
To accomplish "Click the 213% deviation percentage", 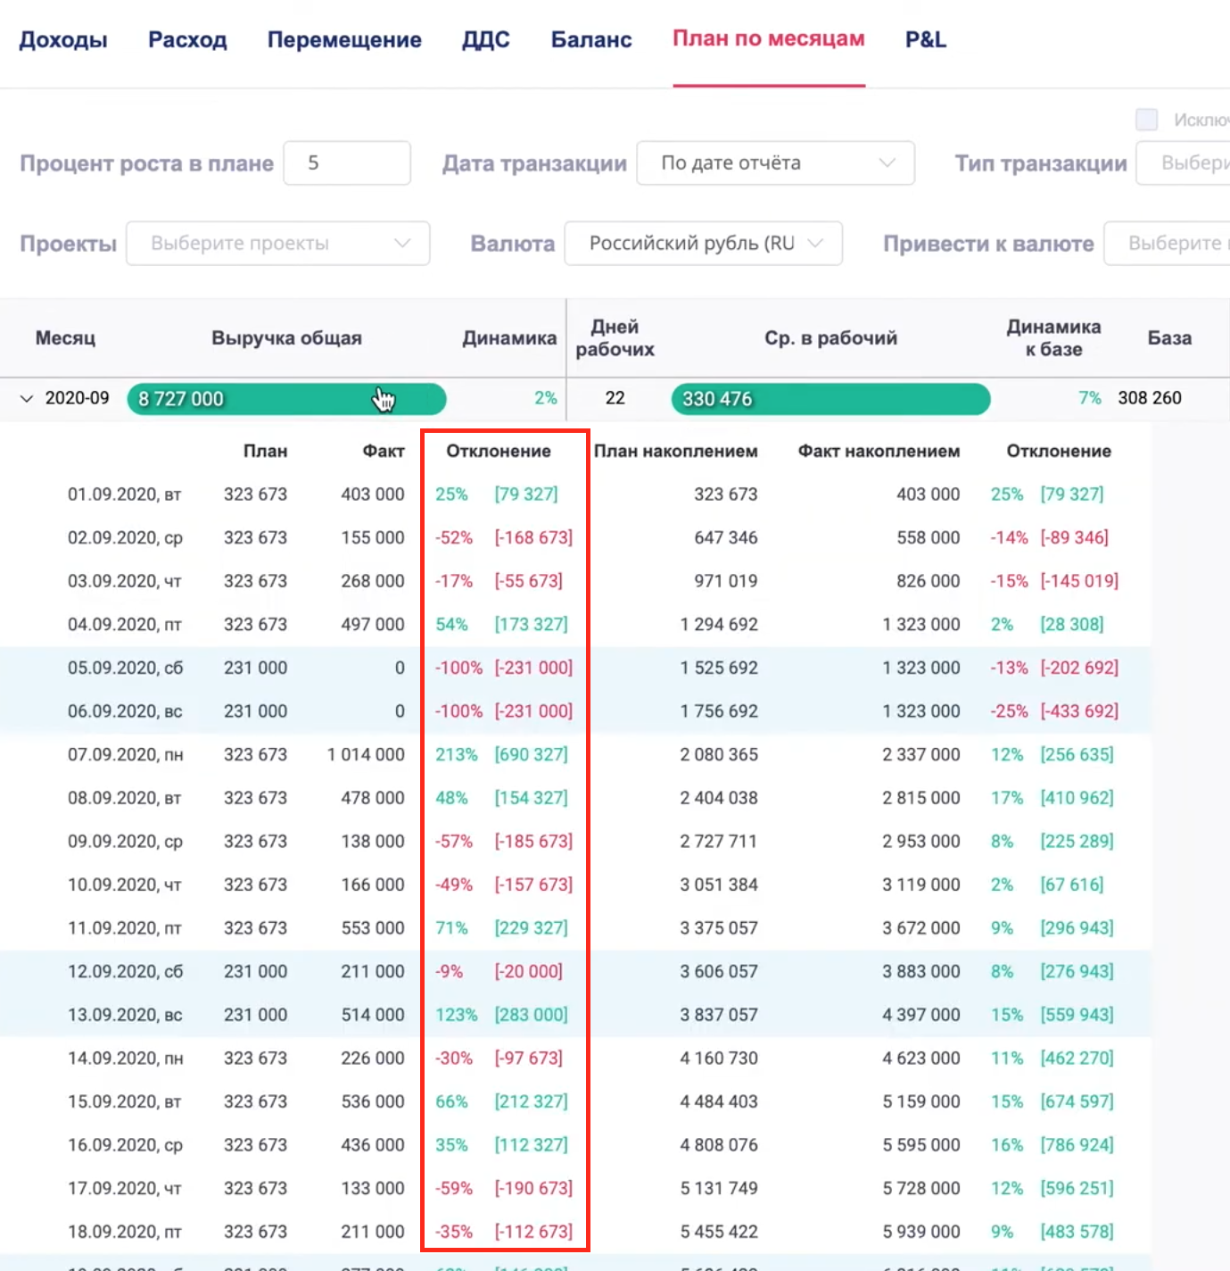I will coord(457,755).
